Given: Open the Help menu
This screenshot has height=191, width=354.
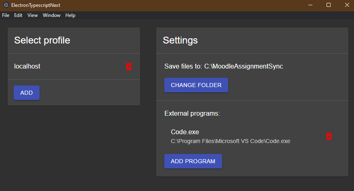Looking at the screenshot, I should pos(71,15).
